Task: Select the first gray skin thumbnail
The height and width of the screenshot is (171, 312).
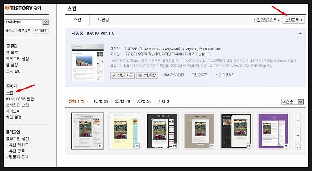Action: (88, 131)
